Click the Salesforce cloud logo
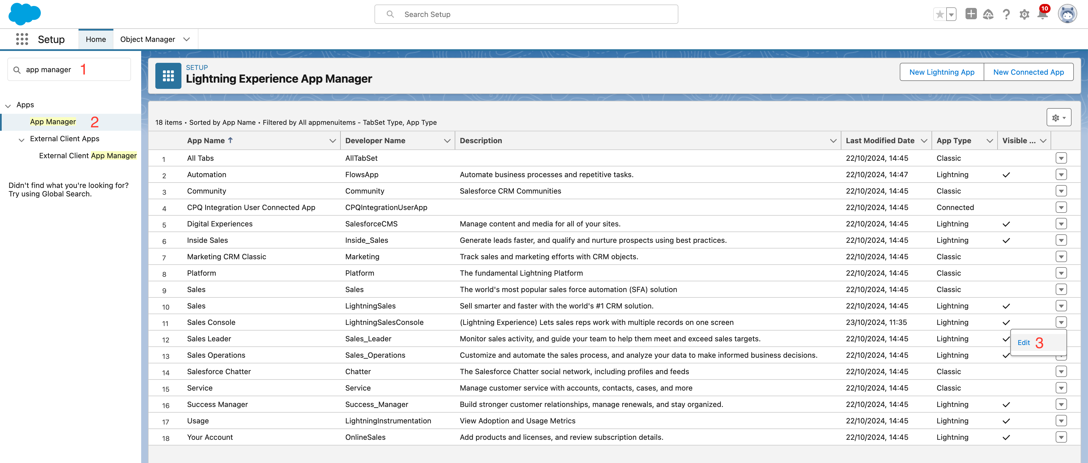This screenshot has height=463, width=1088. tap(24, 14)
